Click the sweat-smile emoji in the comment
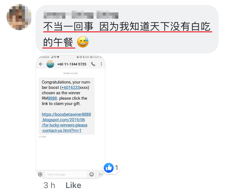 83,42
